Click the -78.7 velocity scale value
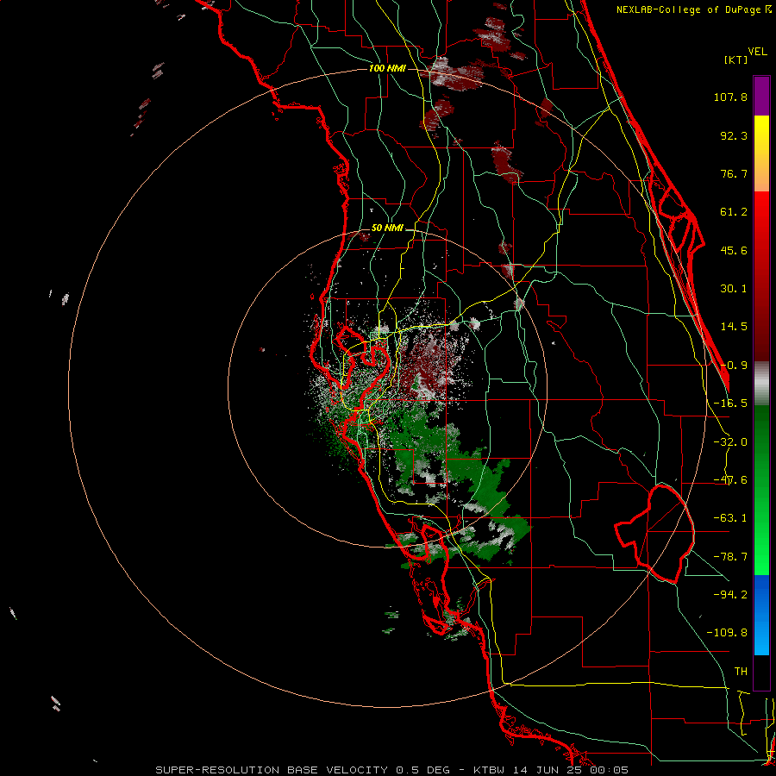The width and height of the screenshot is (776, 776). click(x=730, y=557)
